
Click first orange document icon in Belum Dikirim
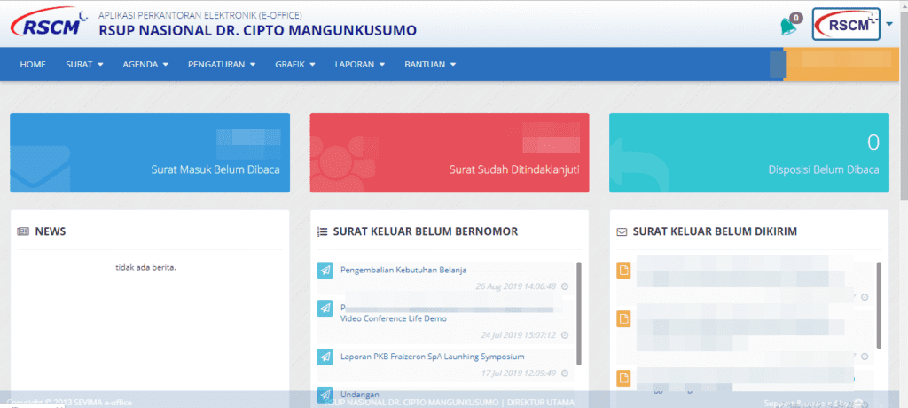[623, 270]
